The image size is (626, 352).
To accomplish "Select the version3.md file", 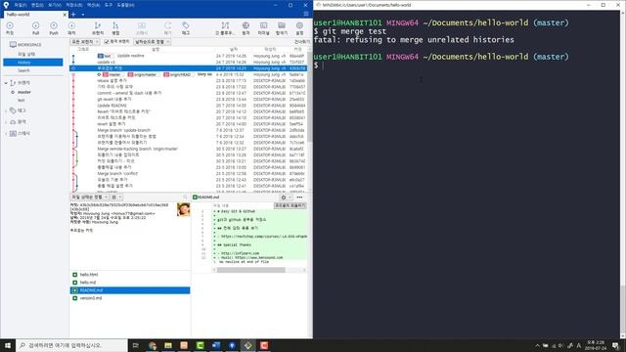I will click(x=130, y=298).
